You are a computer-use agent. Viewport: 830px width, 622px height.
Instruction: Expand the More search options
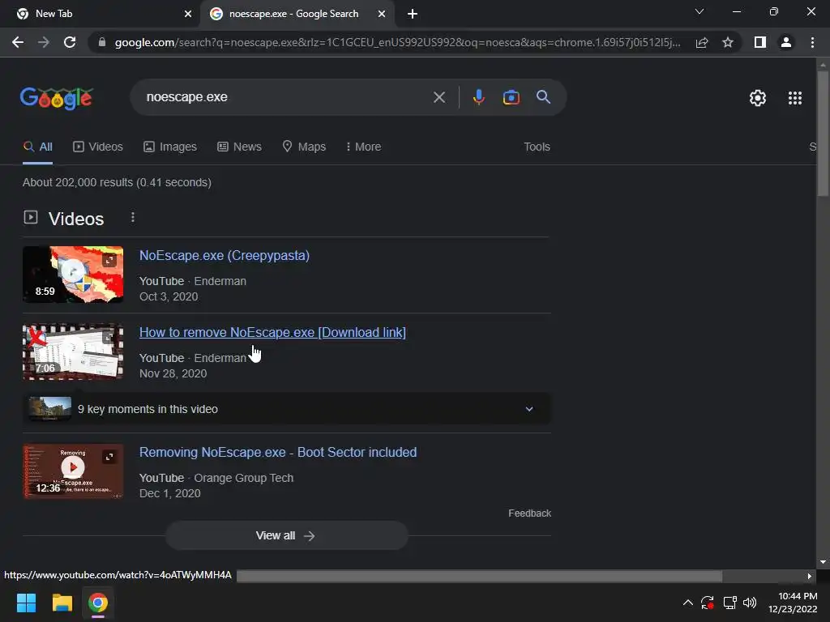click(363, 147)
